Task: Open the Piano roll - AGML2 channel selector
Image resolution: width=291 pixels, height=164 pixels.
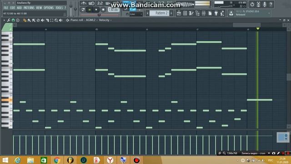Action: [83, 20]
